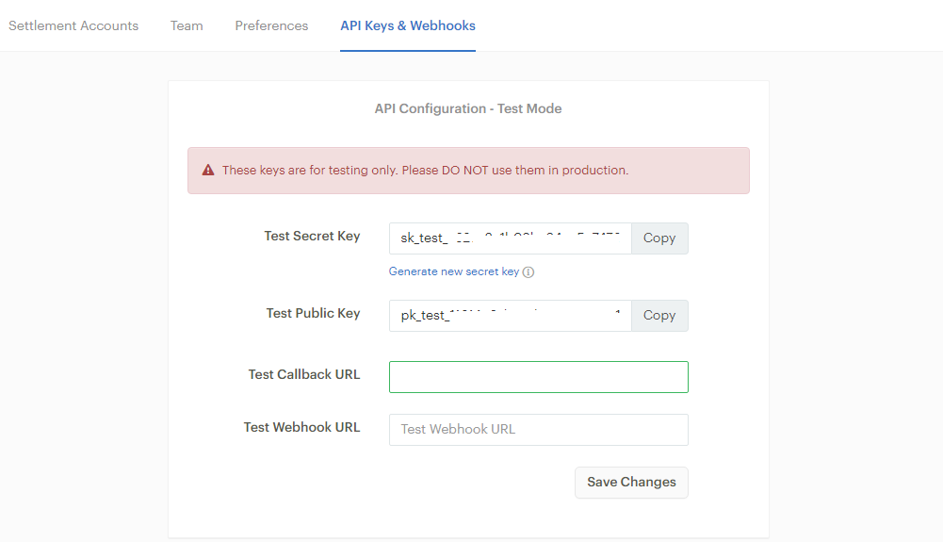This screenshot has width=943, height=542.
Task: Select the API Keys & Webhooks tab
Action: point(408,25)
